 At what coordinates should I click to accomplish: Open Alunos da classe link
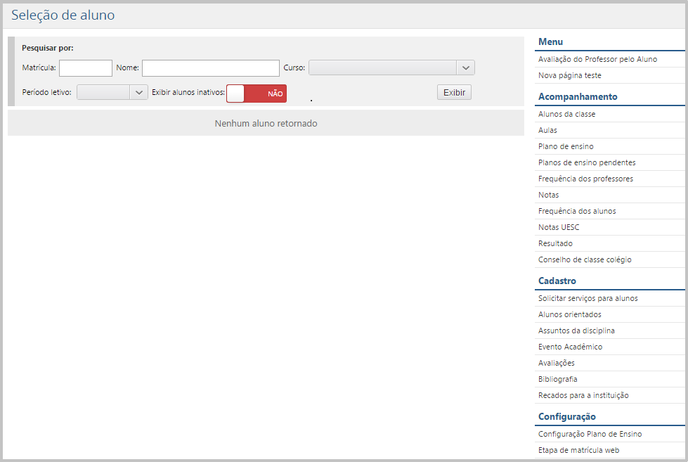pos(566,114)
